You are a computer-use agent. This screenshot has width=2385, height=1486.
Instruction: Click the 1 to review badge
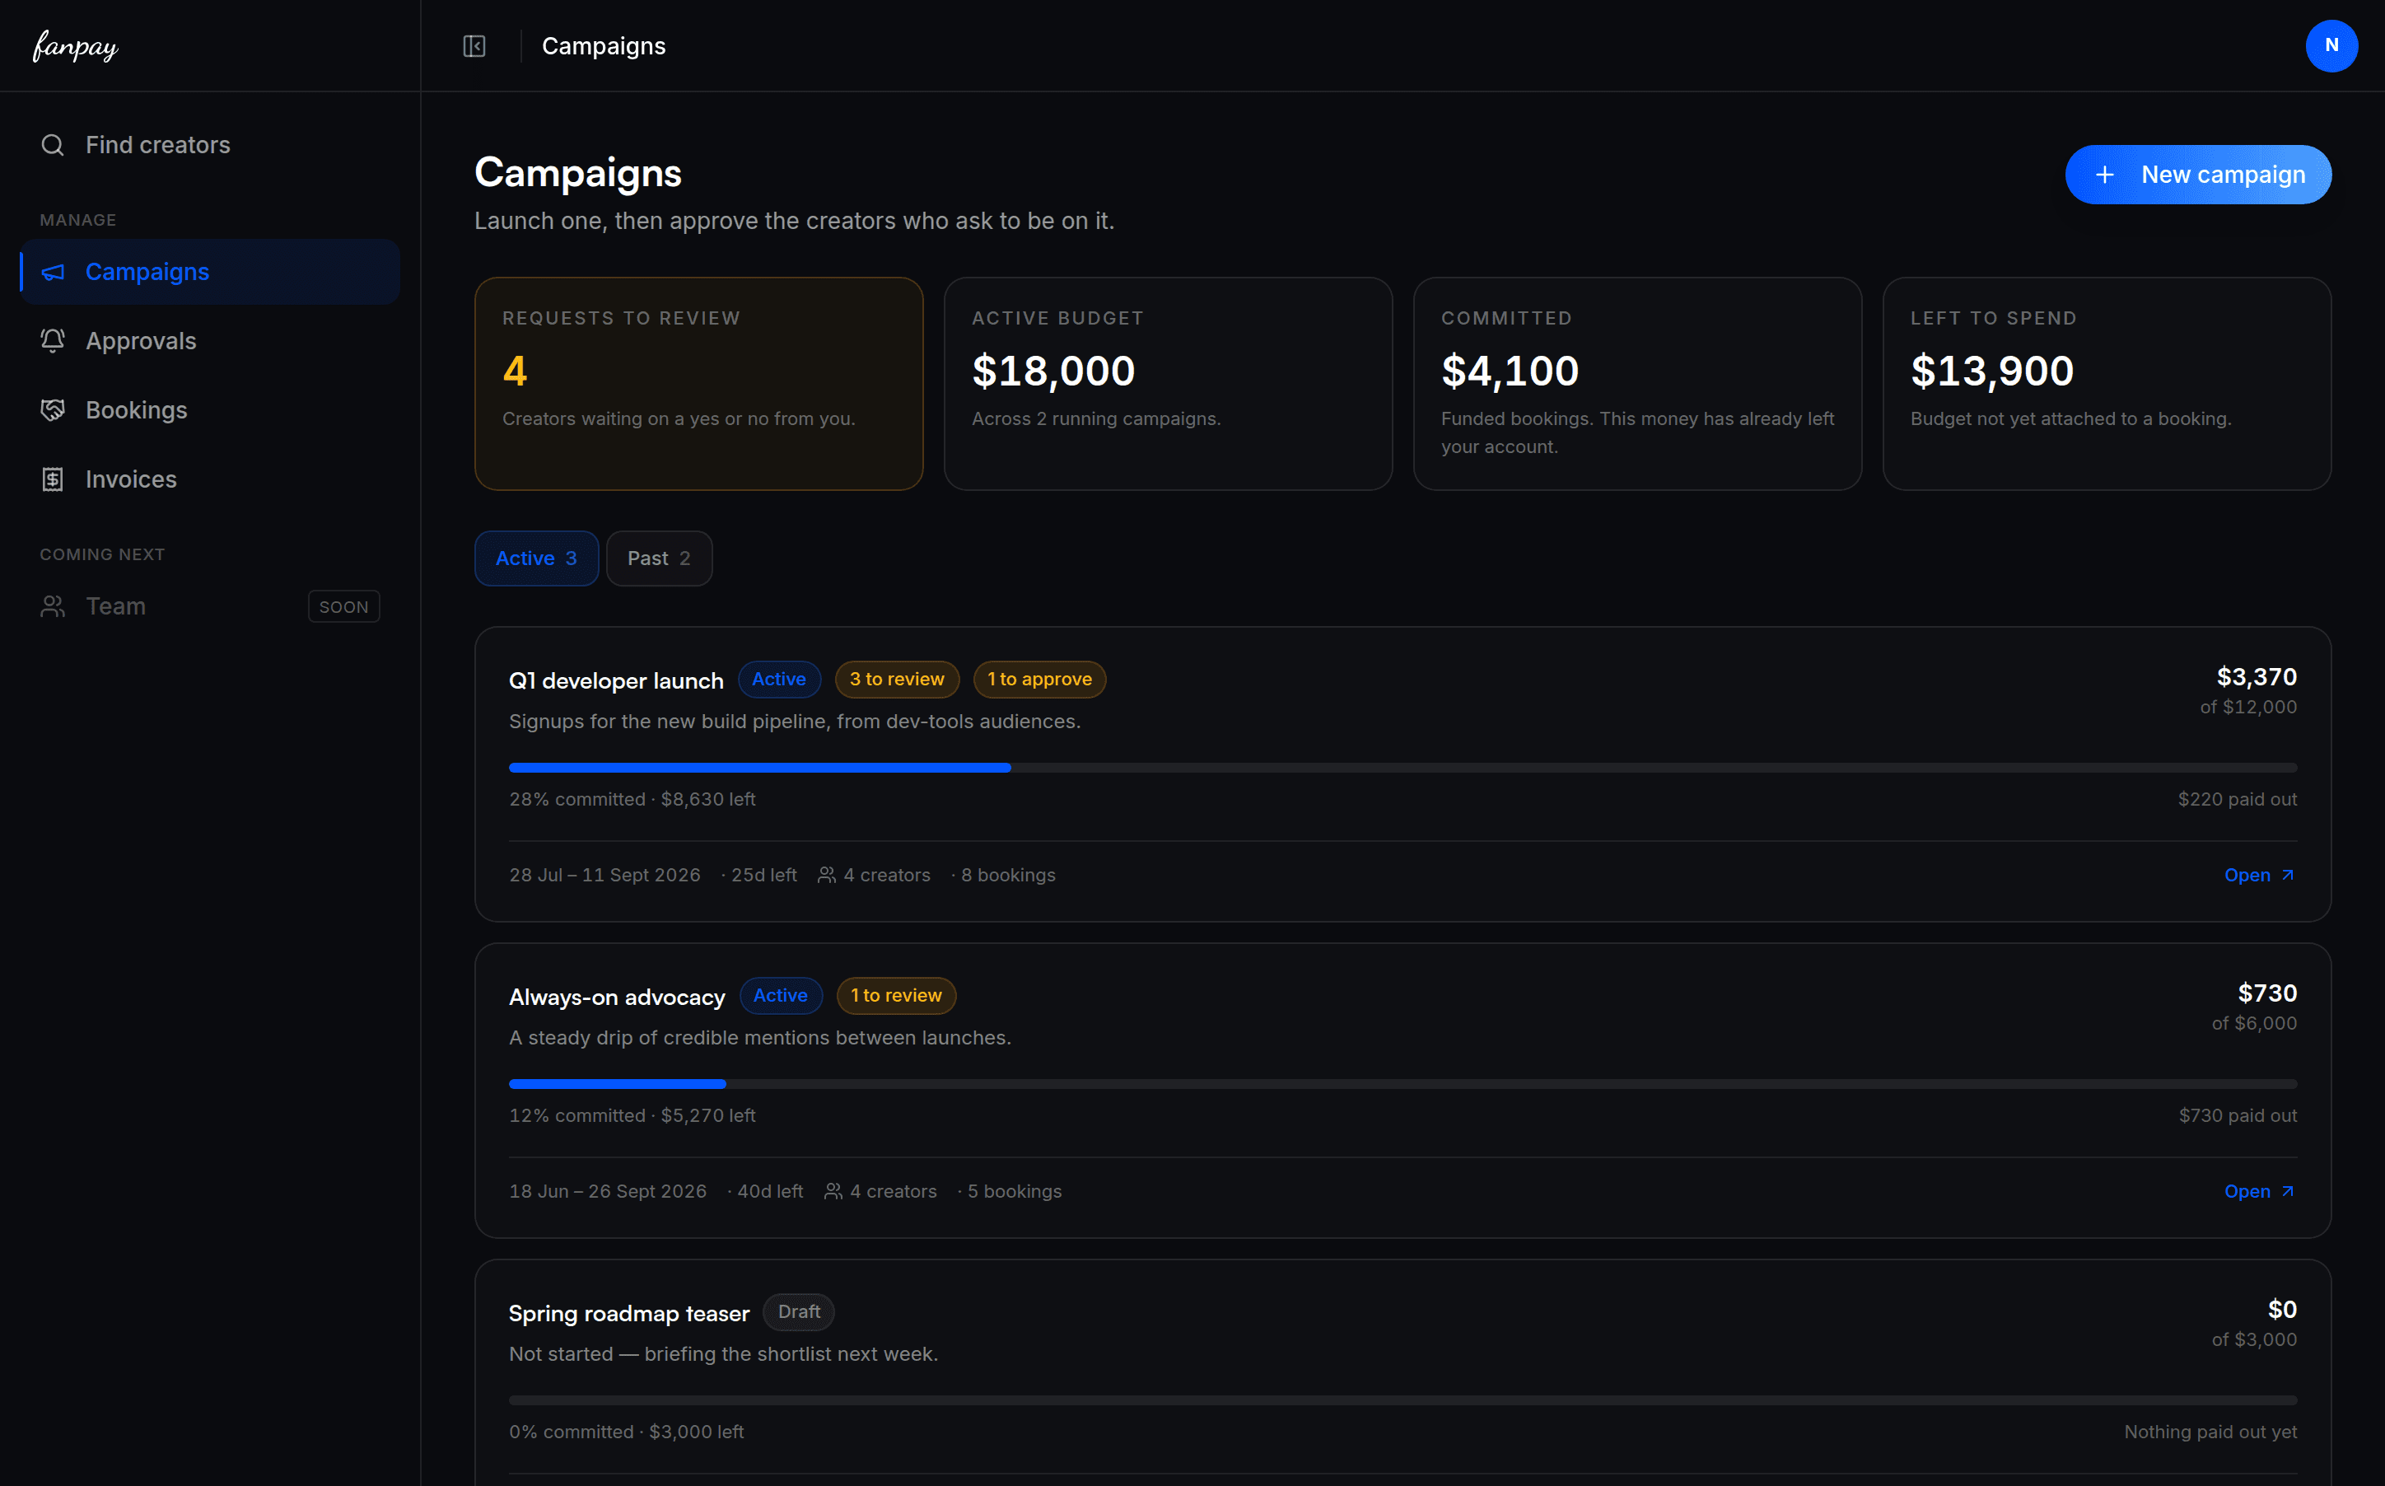tap(896, 996)
